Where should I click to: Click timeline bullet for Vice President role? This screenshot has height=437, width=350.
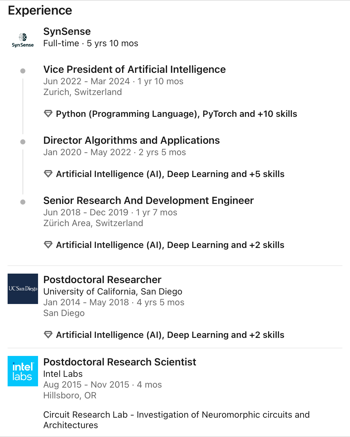[x=23, y=71]
